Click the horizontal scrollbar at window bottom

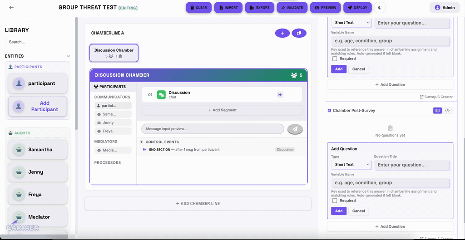34,237
